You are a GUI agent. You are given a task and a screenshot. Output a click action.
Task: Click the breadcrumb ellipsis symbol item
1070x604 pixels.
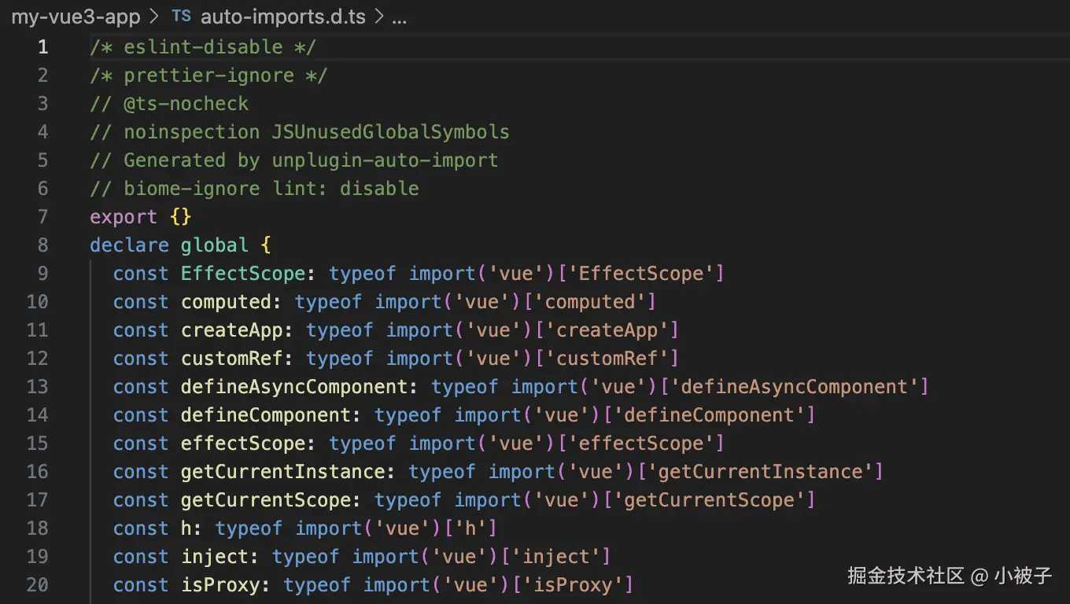[x=399, y=17]
